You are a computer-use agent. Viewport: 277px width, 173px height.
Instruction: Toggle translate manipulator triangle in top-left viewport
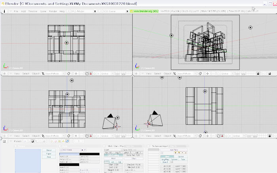(91, 73)
